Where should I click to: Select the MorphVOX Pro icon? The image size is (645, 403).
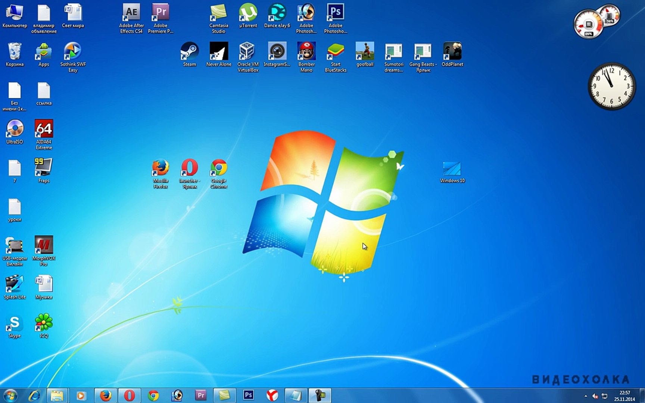[44, 251]
